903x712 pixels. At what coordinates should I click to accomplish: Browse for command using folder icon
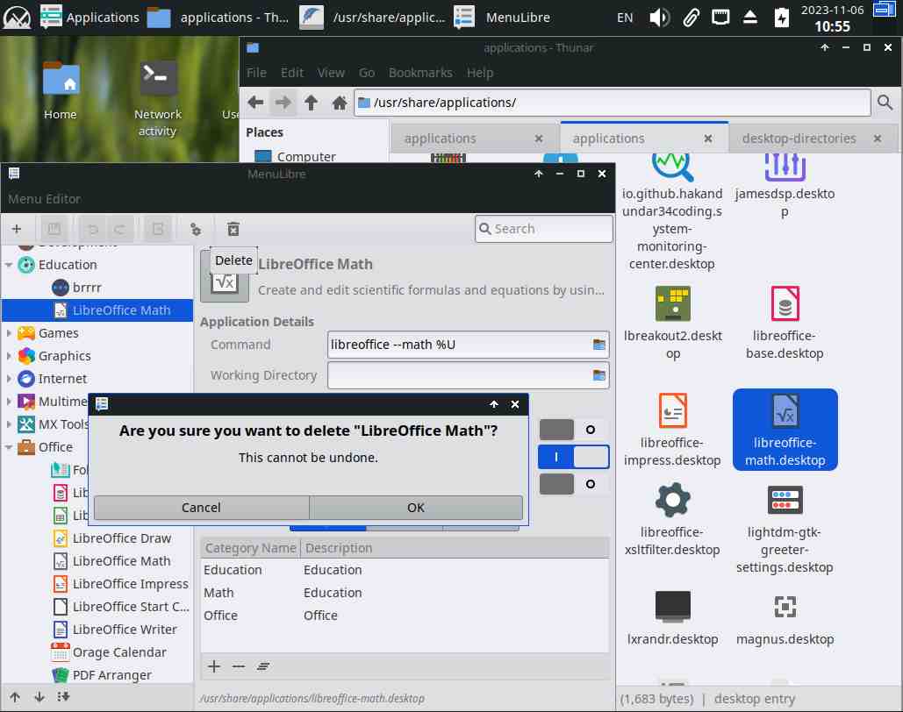599,345
